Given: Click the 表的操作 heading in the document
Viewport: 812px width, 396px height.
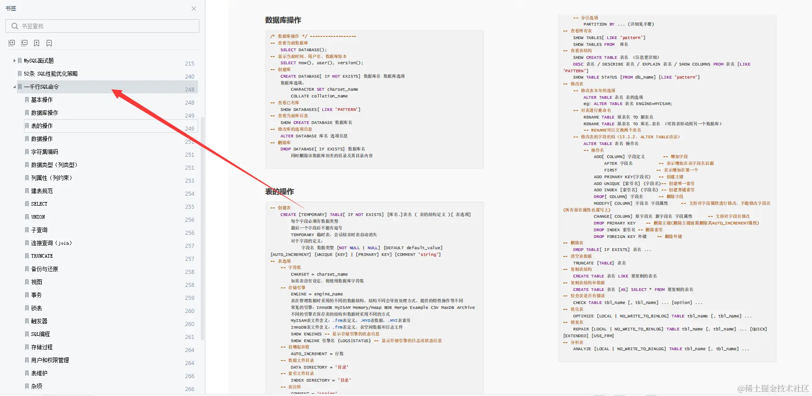Looking at the screenshot, I should (279, 192).
